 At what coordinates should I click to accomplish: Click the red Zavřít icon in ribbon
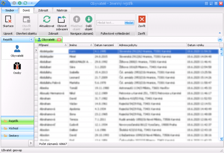click(142, 19)
